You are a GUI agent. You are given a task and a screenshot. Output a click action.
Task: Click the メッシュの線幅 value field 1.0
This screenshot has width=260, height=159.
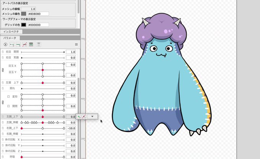pos(28,9)
